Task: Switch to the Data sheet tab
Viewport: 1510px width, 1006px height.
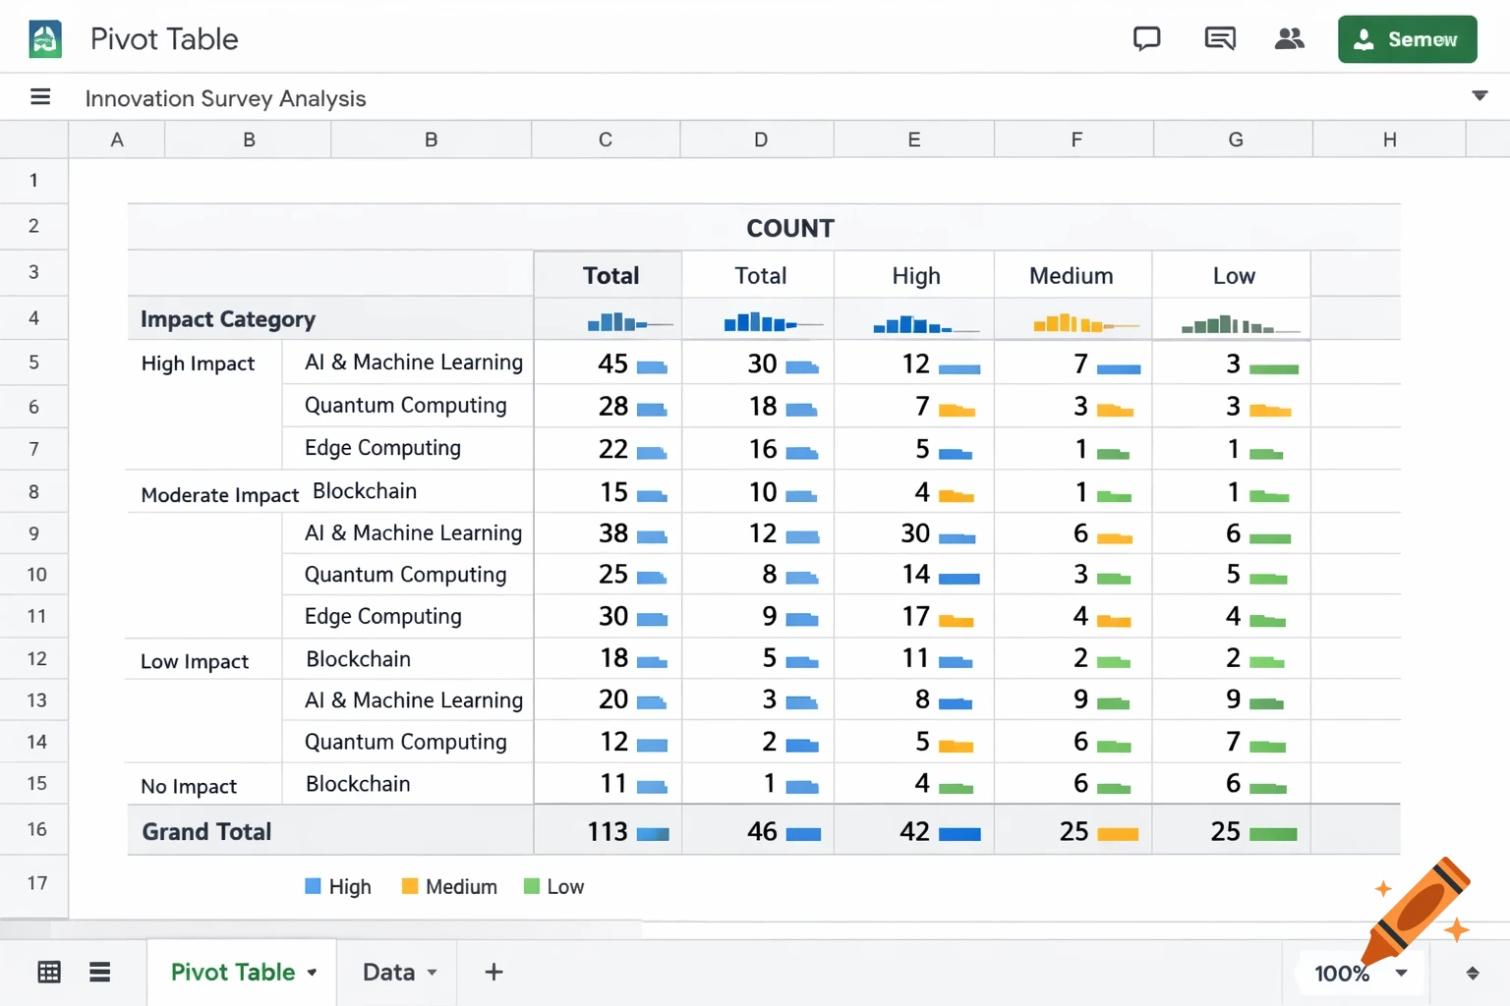Action: pos(391,972)
